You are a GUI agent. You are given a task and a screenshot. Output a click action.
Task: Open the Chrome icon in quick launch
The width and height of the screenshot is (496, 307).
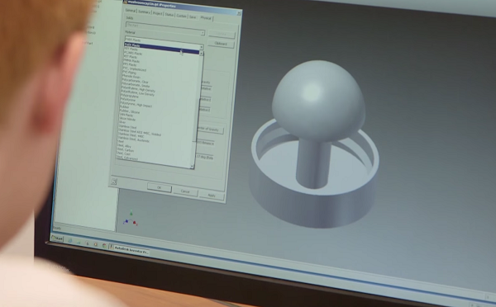pos(104,245)
